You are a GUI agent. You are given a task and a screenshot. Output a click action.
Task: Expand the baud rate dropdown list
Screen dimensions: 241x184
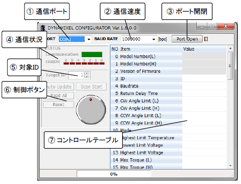pyautogui.click(x=154, y=39)
